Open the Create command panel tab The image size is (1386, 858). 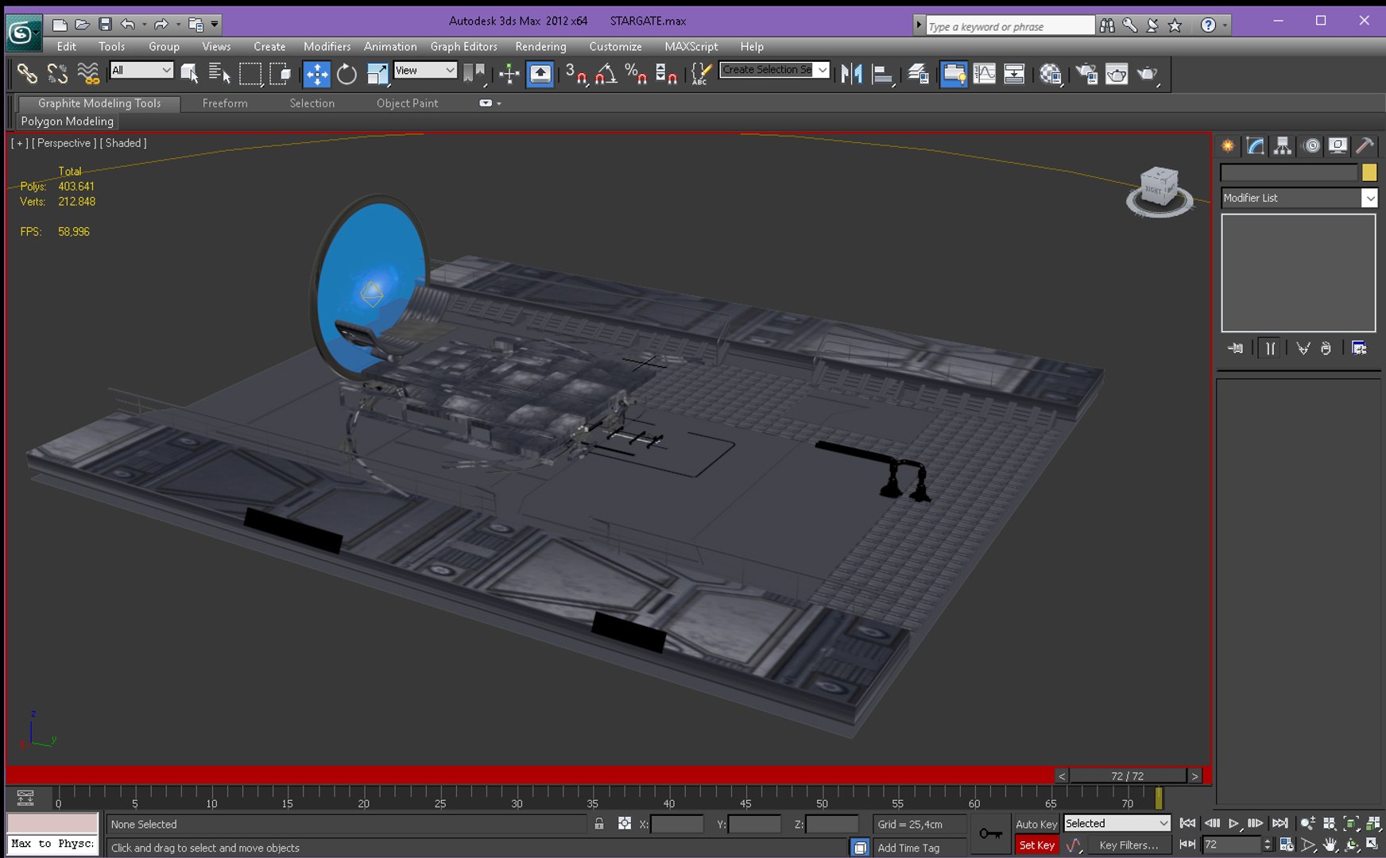[1228, 146]
